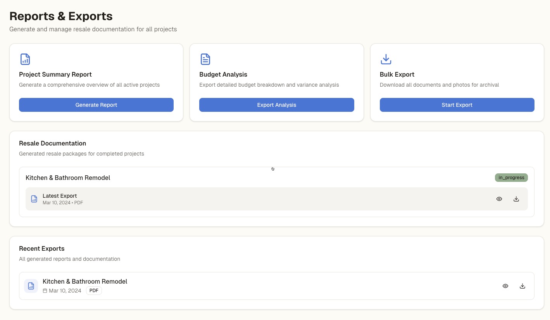Click the Recent Exports export entry row
The height and width of the screenshot is (320, 550).
click(271, 286)
